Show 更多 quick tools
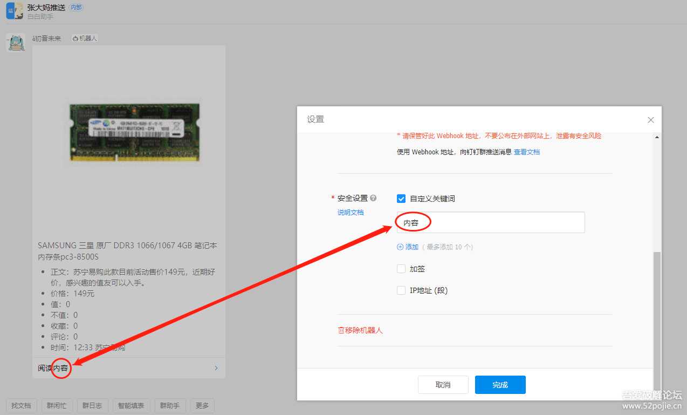This screenshot has height=415, width=687. tap(202, 406)
